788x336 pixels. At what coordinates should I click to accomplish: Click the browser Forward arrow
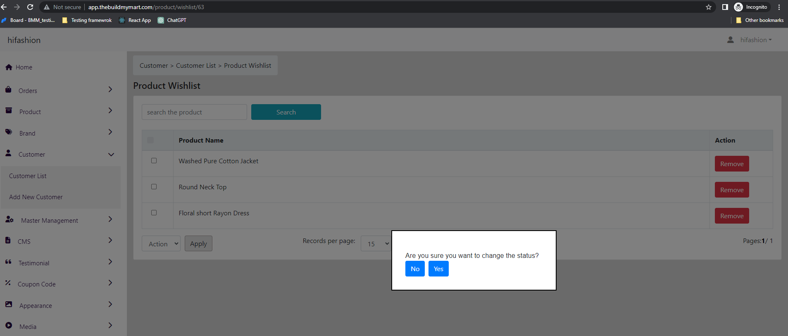[17, 7]
